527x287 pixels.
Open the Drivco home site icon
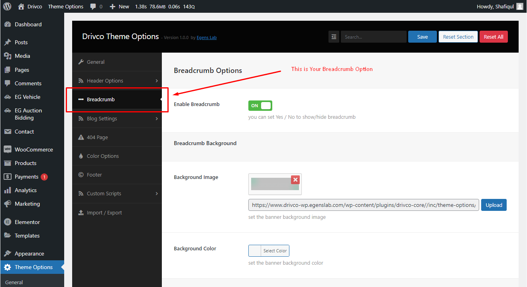[21, 6]
